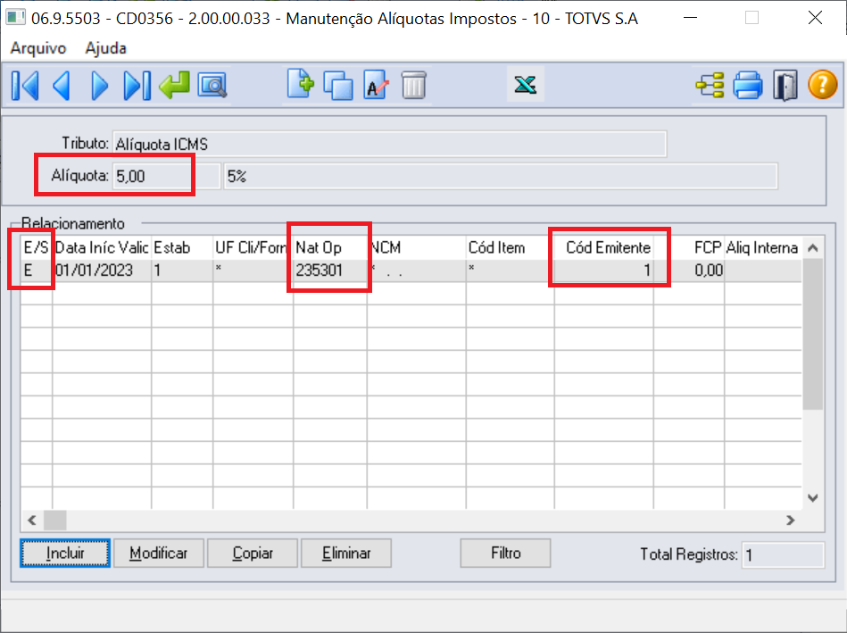Print using the printer icon

pos(748,86)
